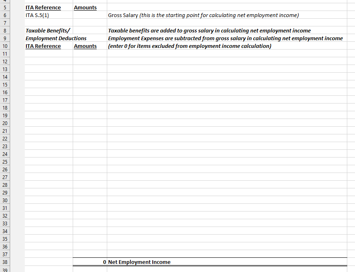Select row header 20
The width and height of the screenshot is (355, 272).
[5, 123]
